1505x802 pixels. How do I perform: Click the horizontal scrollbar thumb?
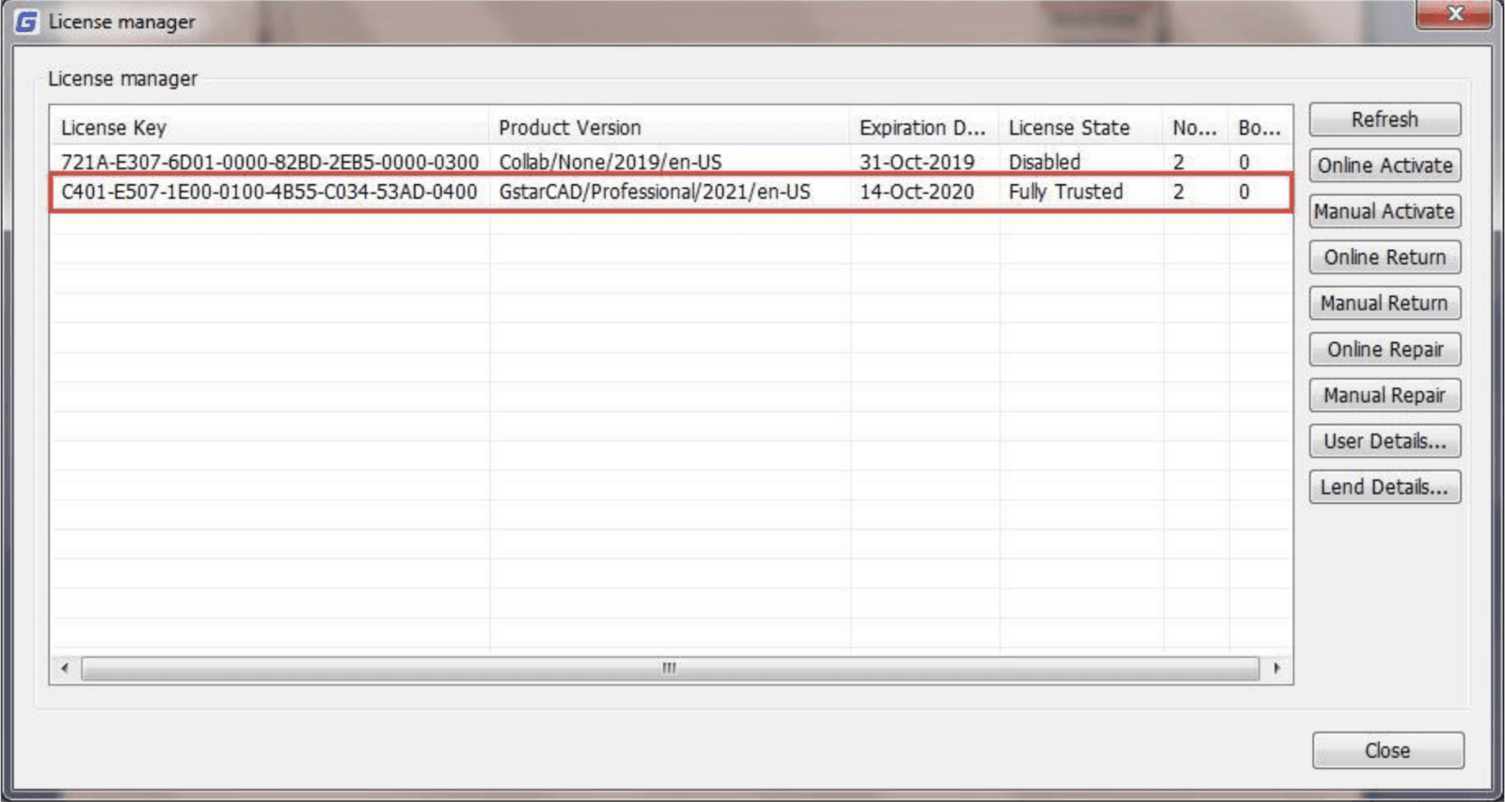669,668
